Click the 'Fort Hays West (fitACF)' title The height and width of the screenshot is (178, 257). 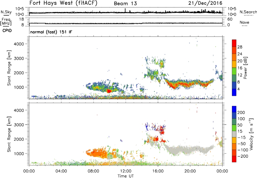pyautogui.click(x=63, y=3)
